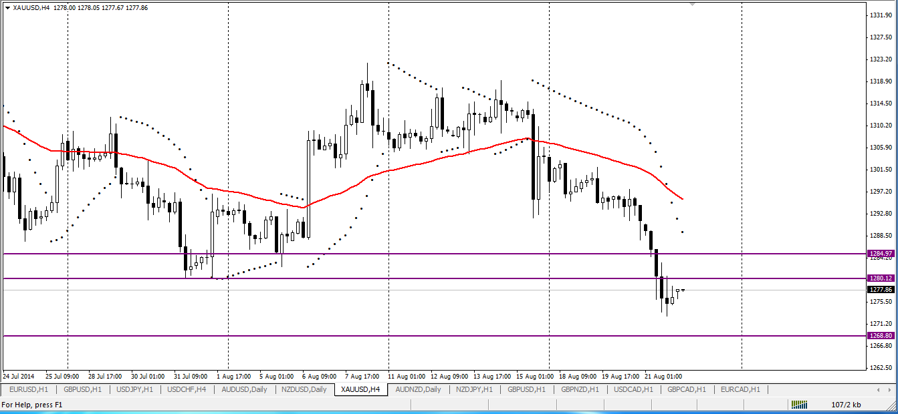Click the 1331.90 price scale value

point(881,15)
